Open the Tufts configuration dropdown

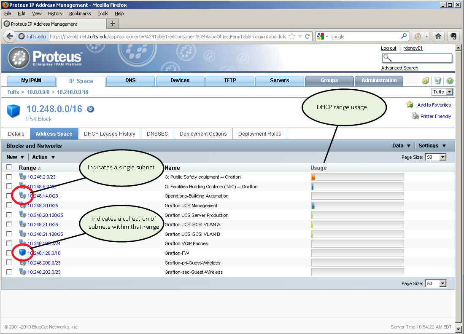[442, 92]
